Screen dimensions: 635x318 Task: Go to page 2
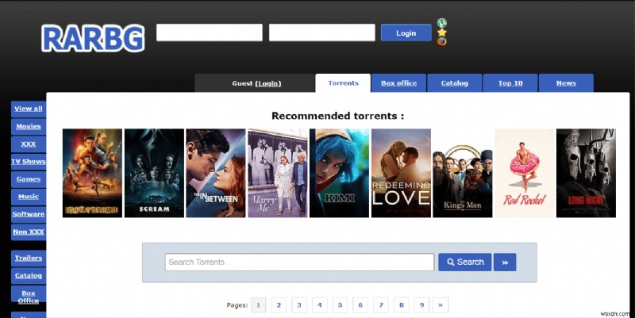coord(279,305)
